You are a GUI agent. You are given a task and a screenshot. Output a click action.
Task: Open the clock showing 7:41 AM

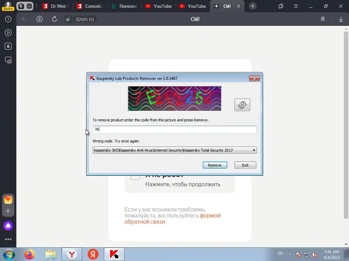click(x=332, y=254)
